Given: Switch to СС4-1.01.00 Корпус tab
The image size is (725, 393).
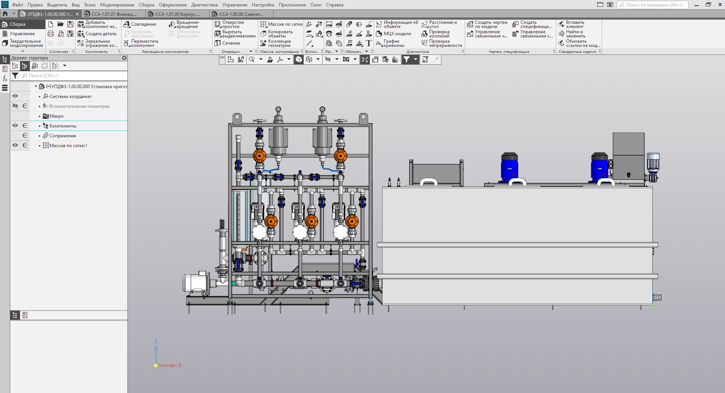Looking at the screenshot, I should [x=177, y=14].
